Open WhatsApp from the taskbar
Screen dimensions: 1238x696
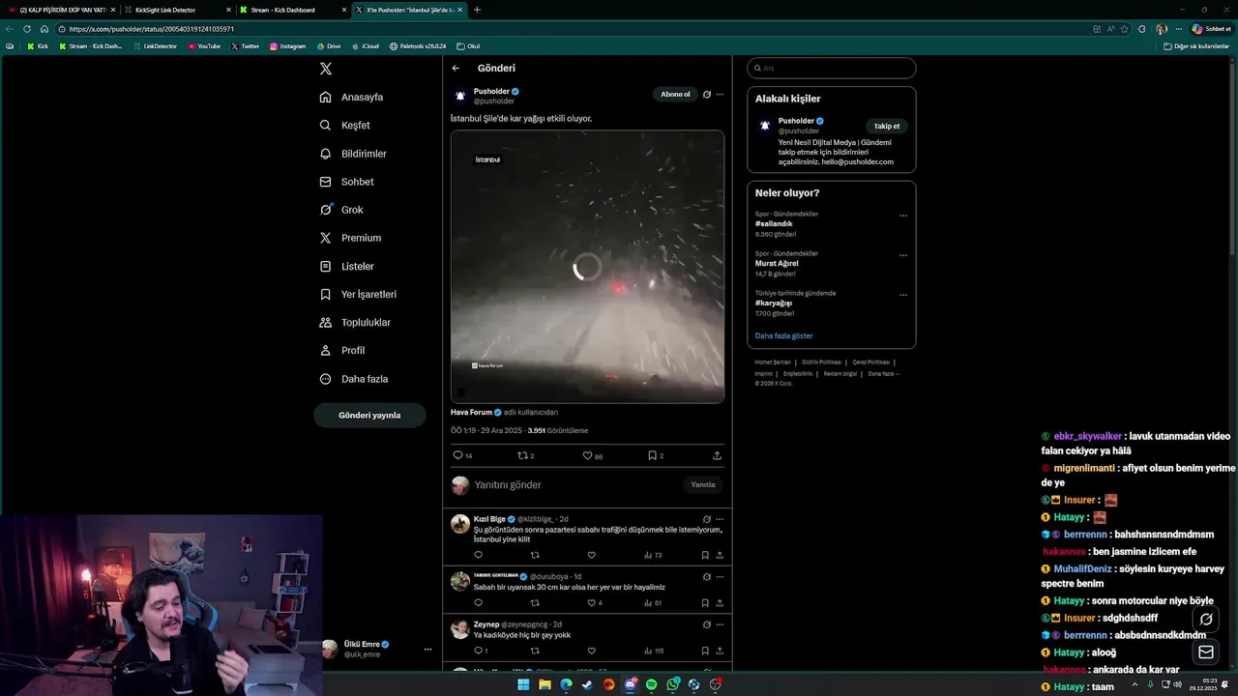tap(672, 684)
